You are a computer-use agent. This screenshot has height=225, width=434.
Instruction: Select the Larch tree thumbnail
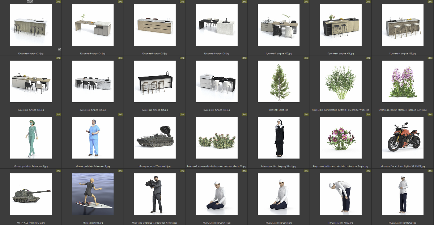click(278, 81)
